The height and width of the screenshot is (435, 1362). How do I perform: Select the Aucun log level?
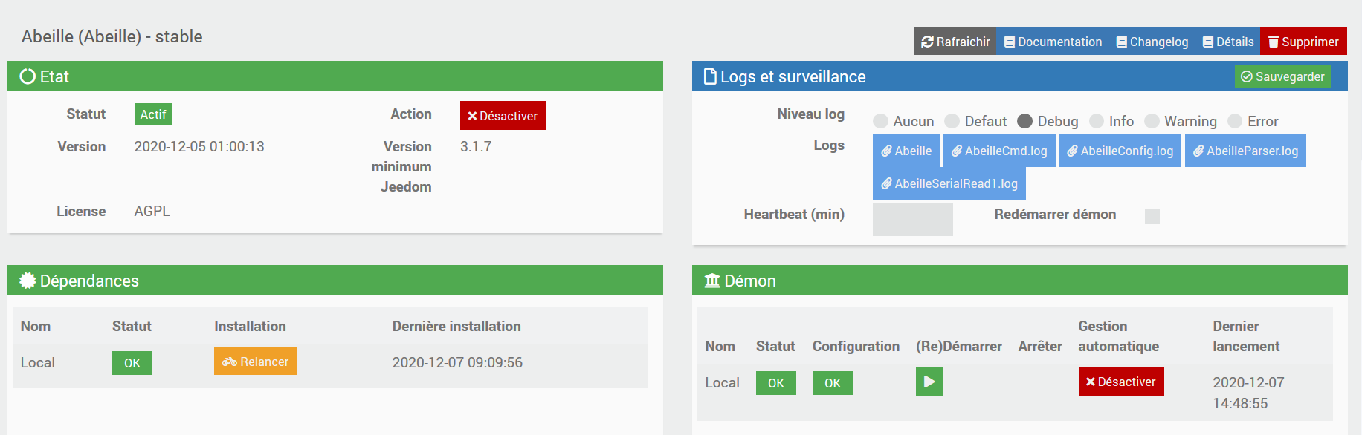[x=881, y=121]
